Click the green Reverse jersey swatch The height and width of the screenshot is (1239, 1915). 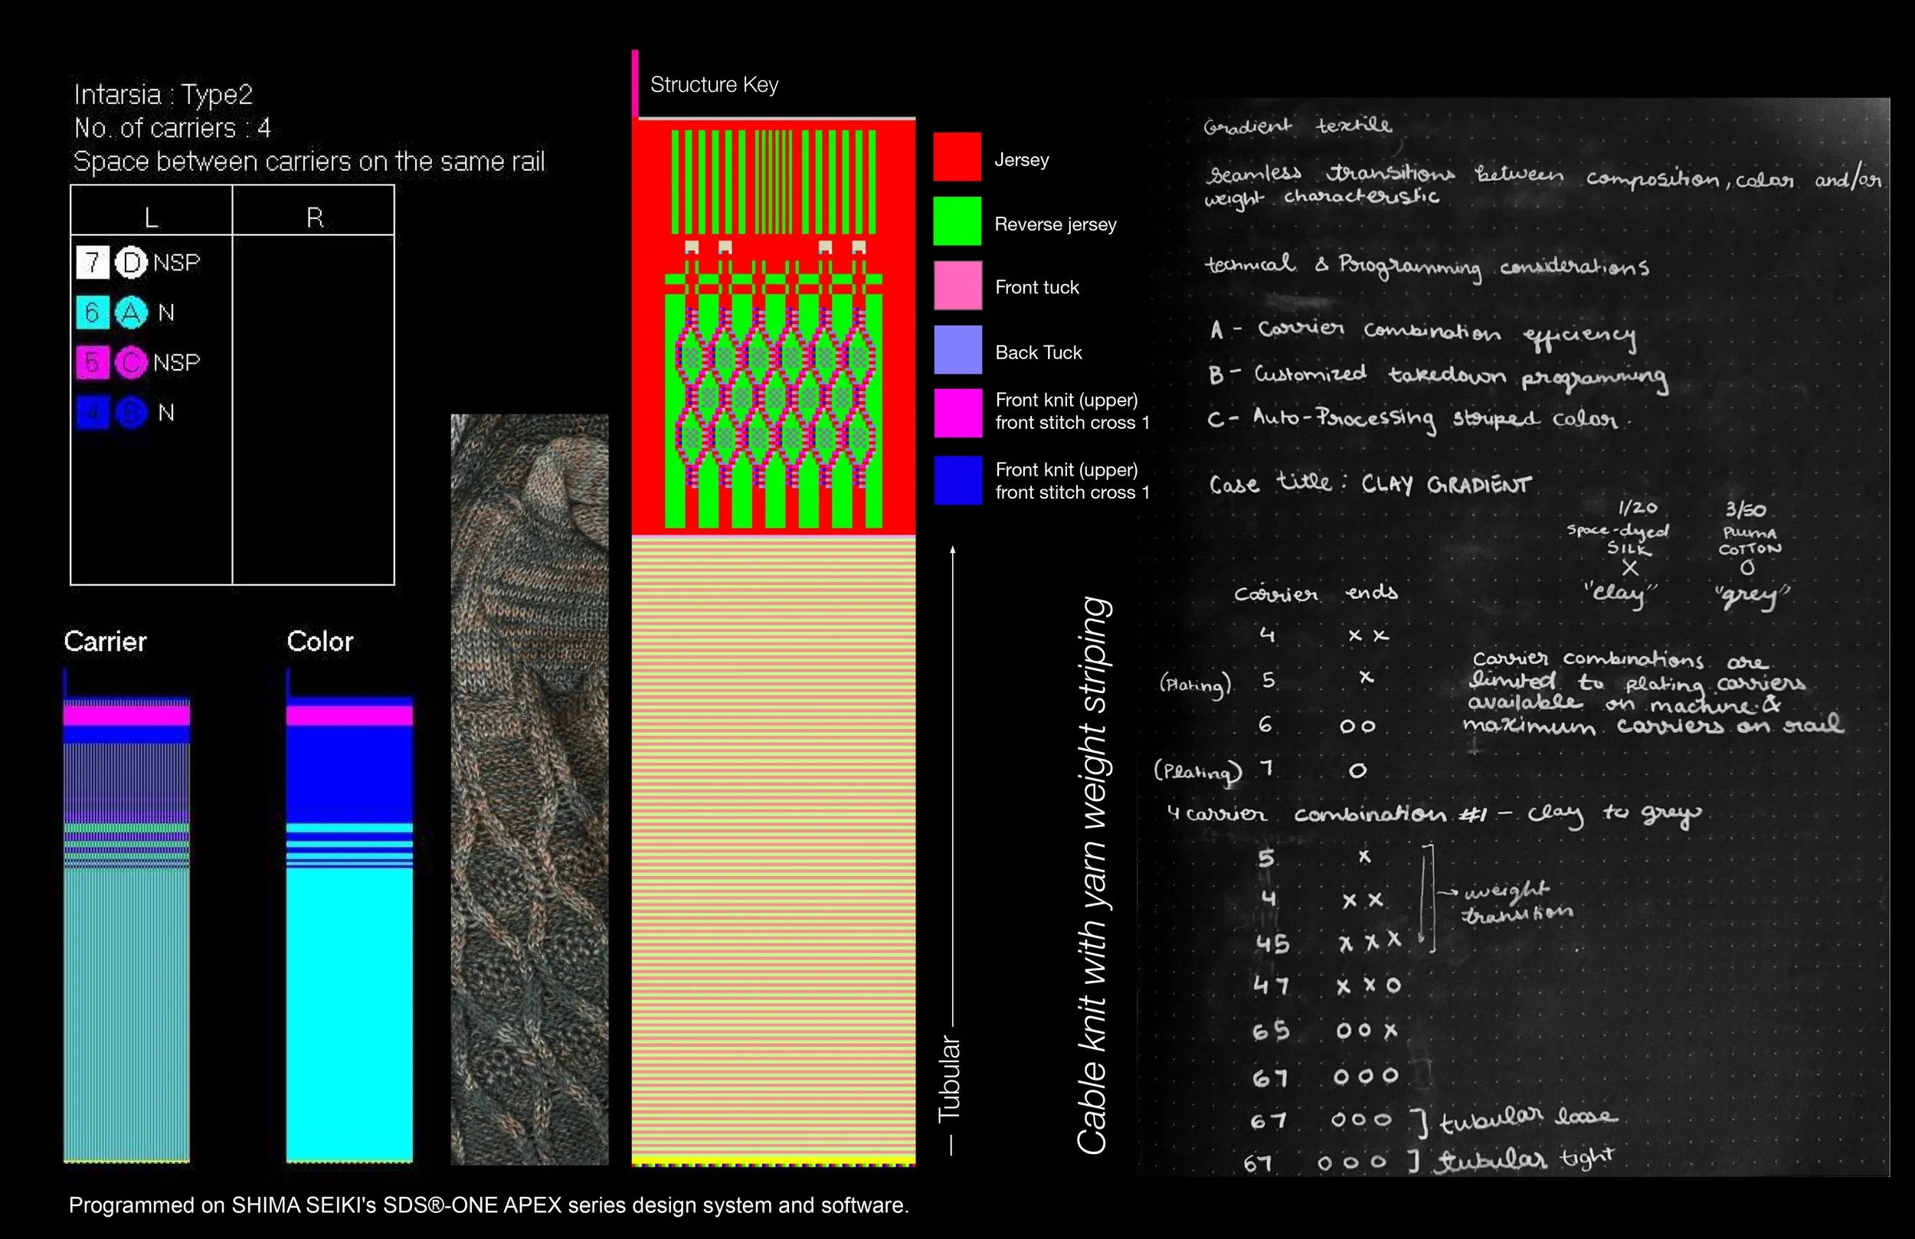(x=957, y=221)
